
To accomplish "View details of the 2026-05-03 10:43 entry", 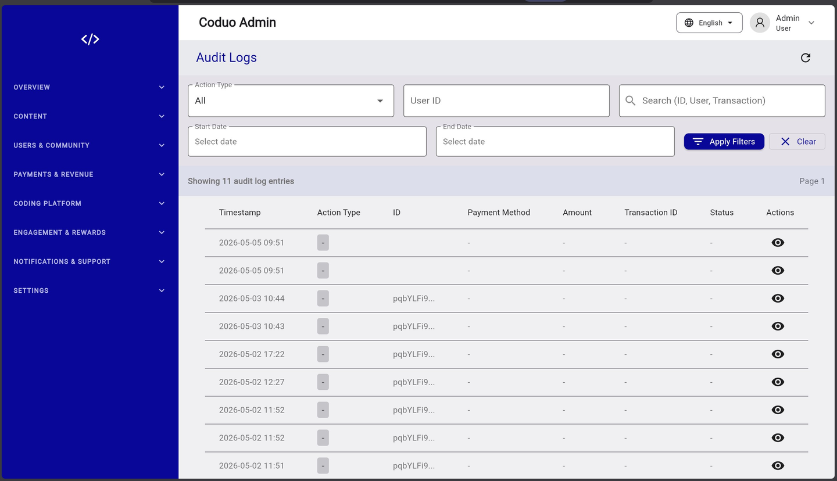I will tap(778, 326).
